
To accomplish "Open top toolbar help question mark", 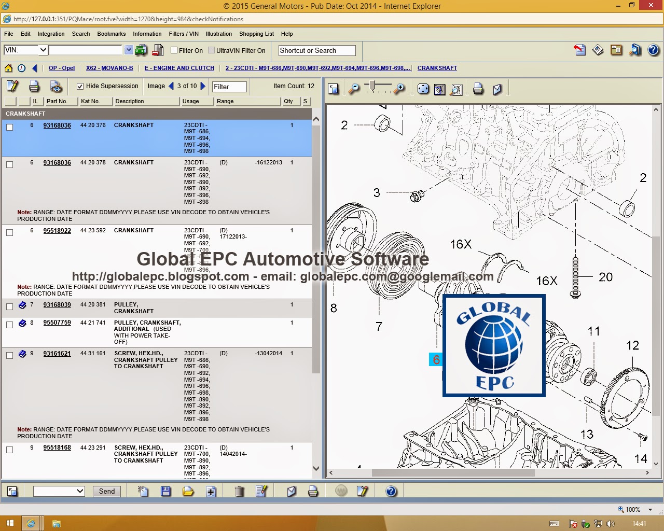I will [653, 50].
